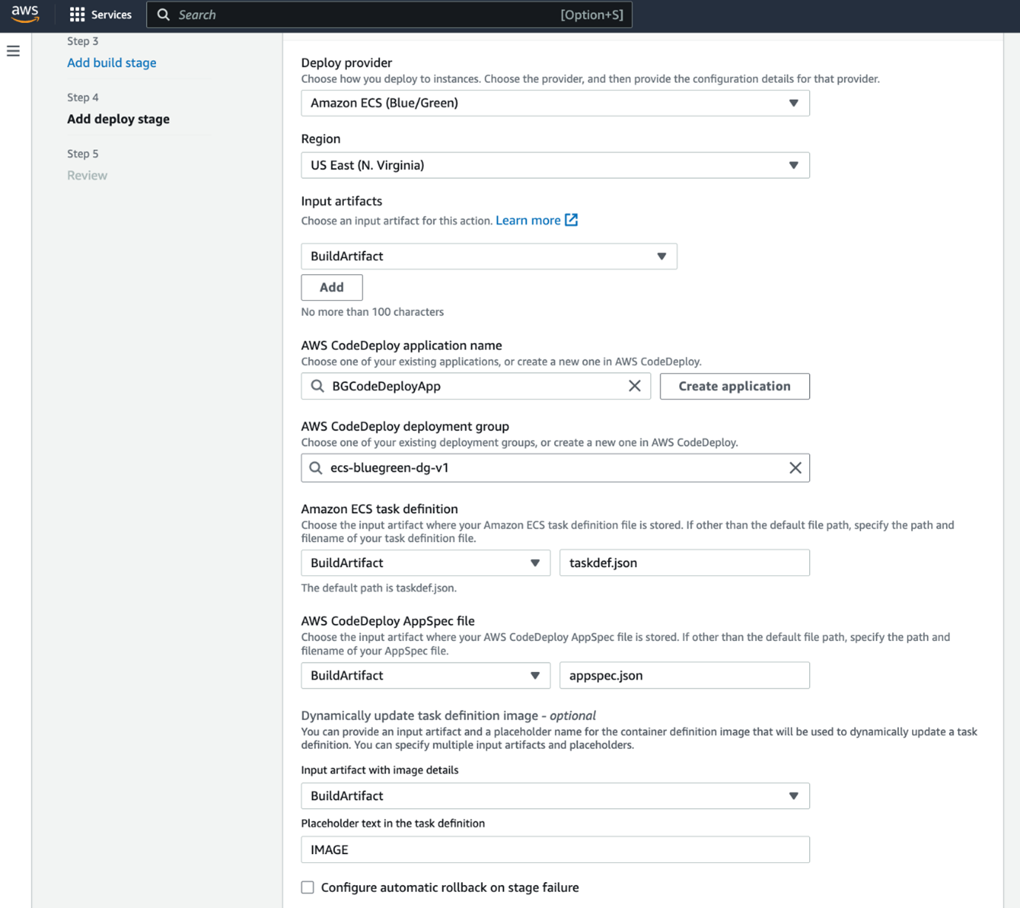
Task: Clear the BGCodeDeployApp application name
Action: pyautogui.click(x=635, y=386)
